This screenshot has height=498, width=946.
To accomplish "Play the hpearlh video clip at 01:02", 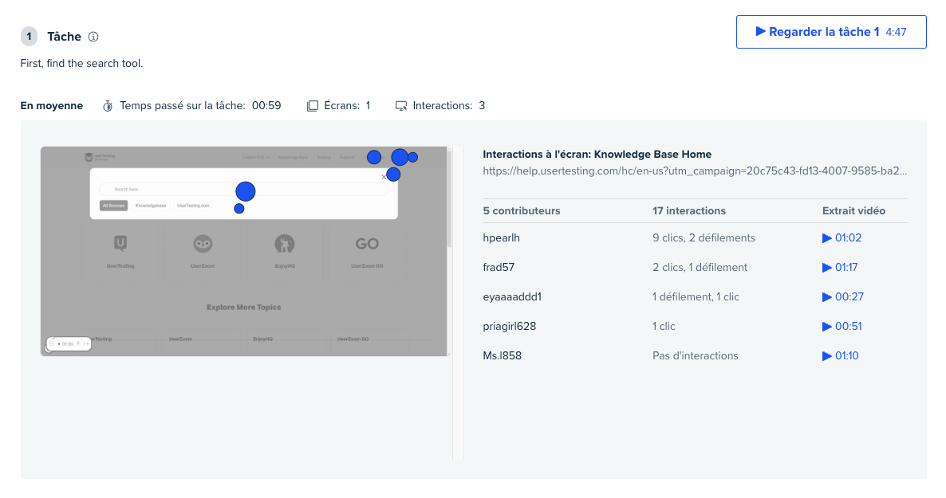I will [842, 237].
